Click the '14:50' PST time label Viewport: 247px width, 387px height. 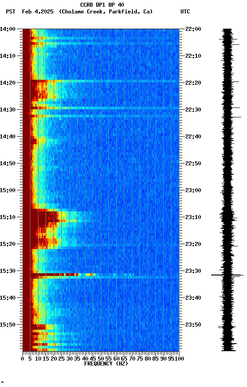[8, 163]
